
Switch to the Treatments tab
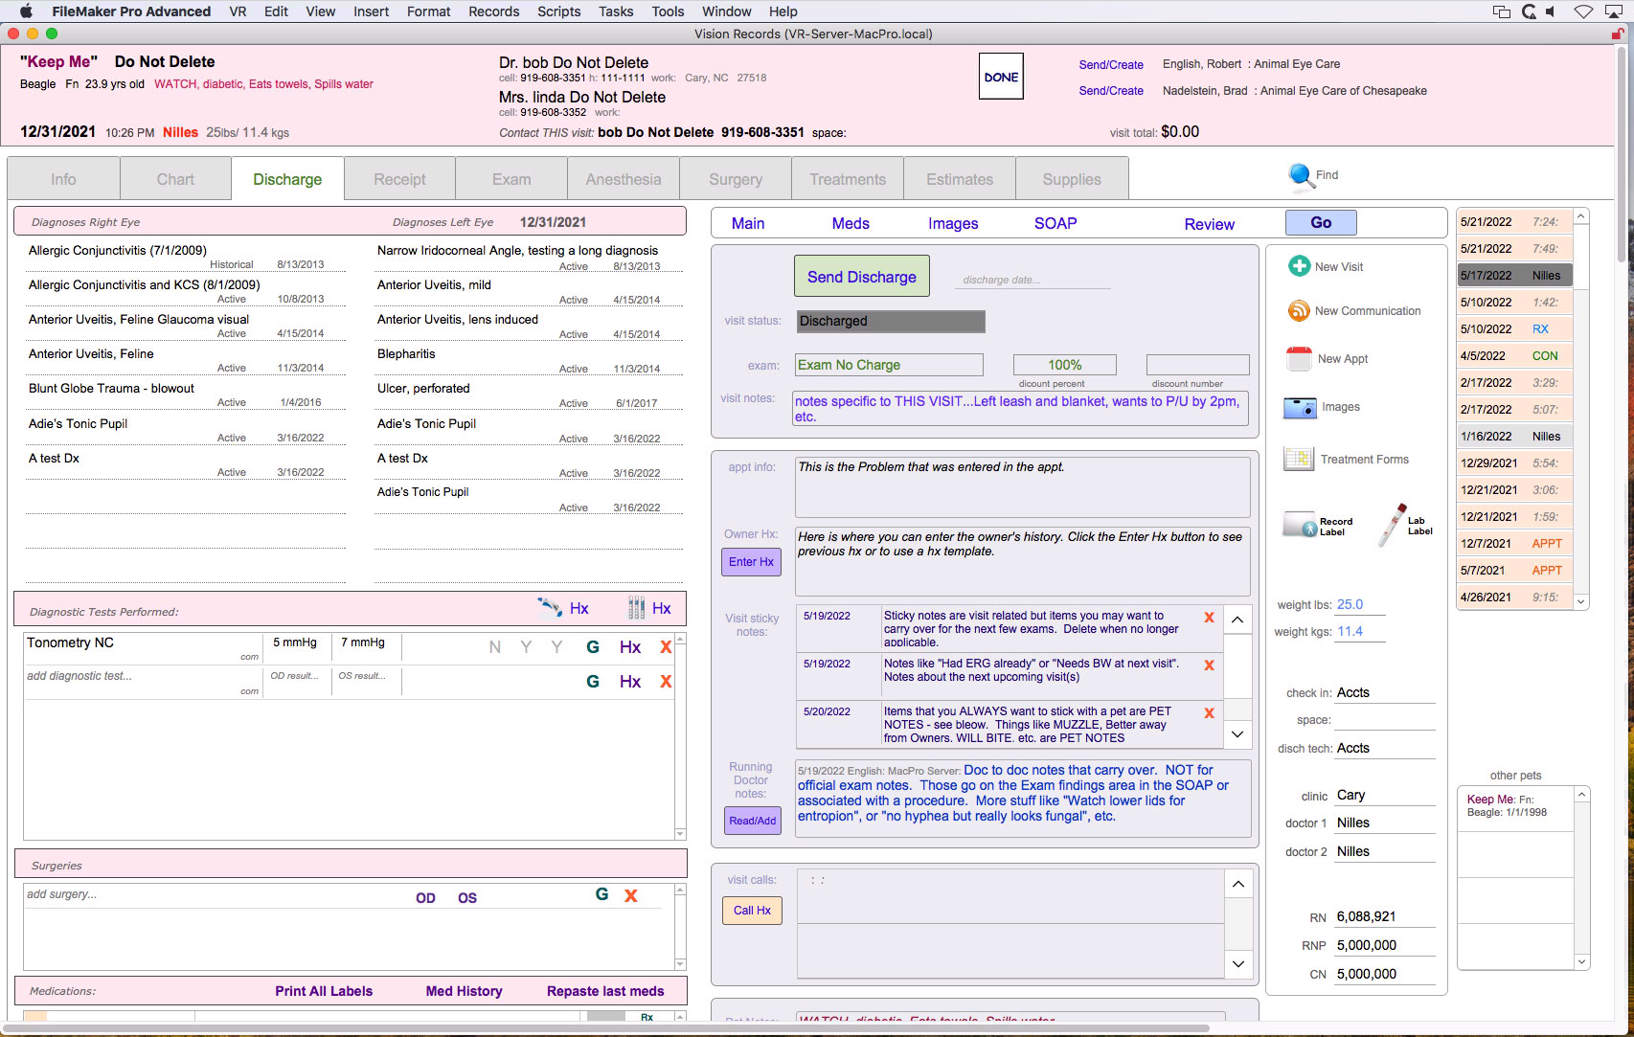(848, 179)
